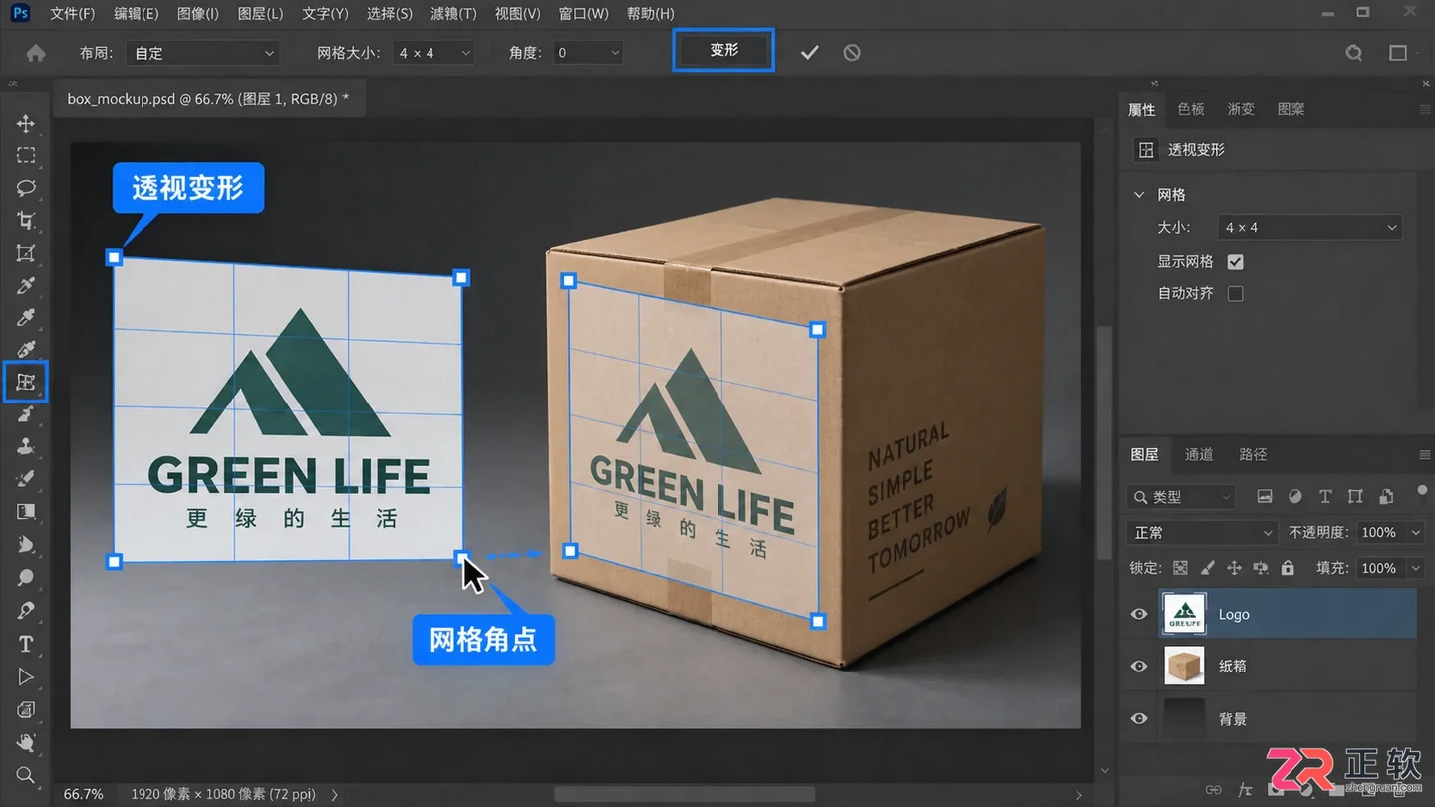Hide the Logo layer
The height and width of the screenshot is (807, 1435).
[1139, 614]
